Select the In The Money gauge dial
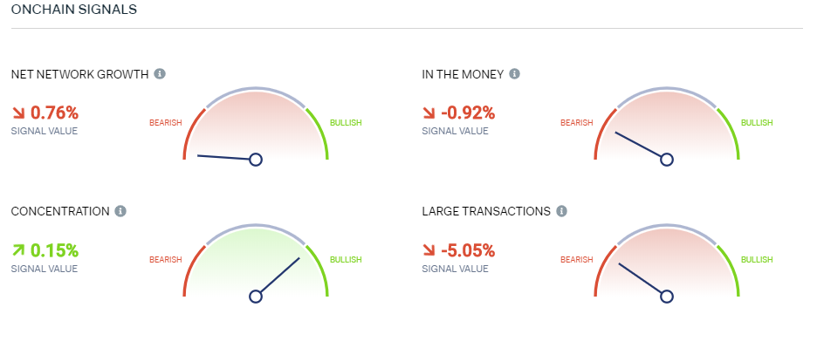 coord(666,124)
